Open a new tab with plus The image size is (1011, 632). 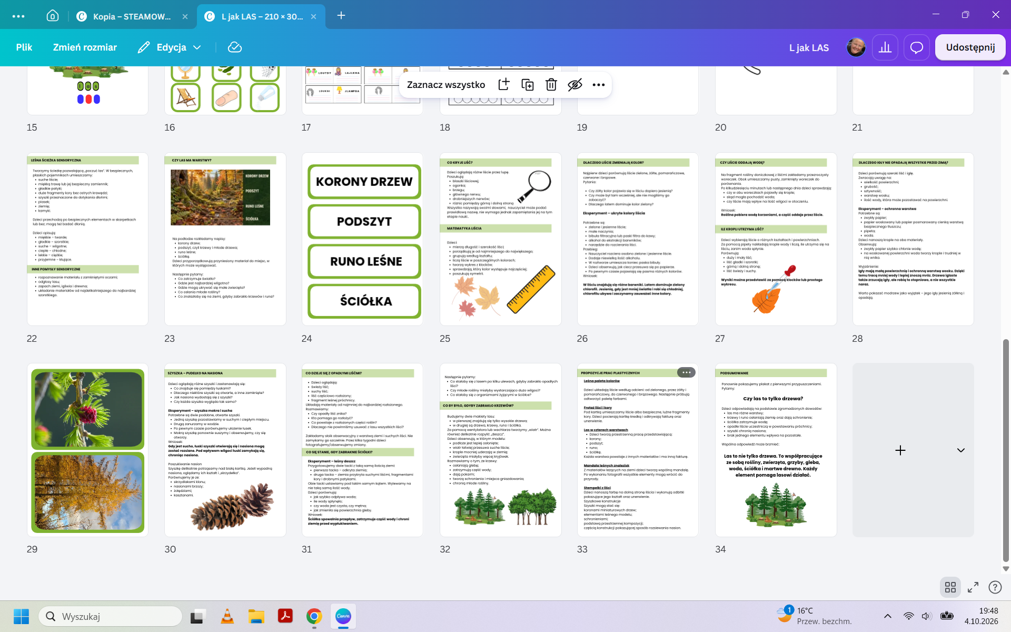[x=341, y=15]
